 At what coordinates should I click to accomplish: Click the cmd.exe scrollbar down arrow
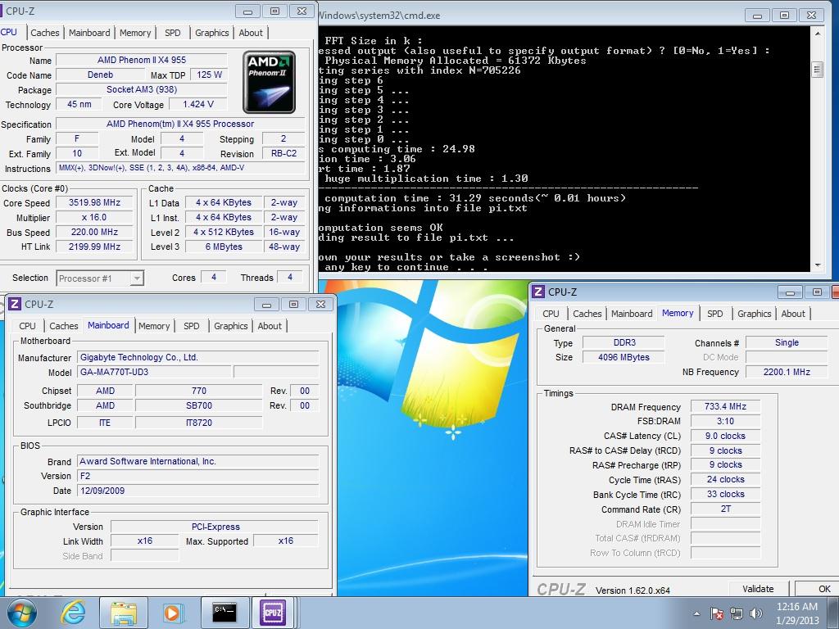tap(817, 265)
